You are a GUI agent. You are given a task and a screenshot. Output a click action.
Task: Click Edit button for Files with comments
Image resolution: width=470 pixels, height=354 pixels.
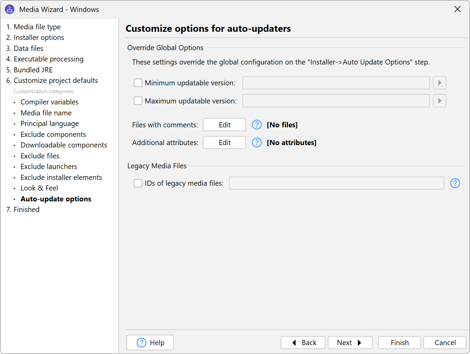click(x=224, y=125)
